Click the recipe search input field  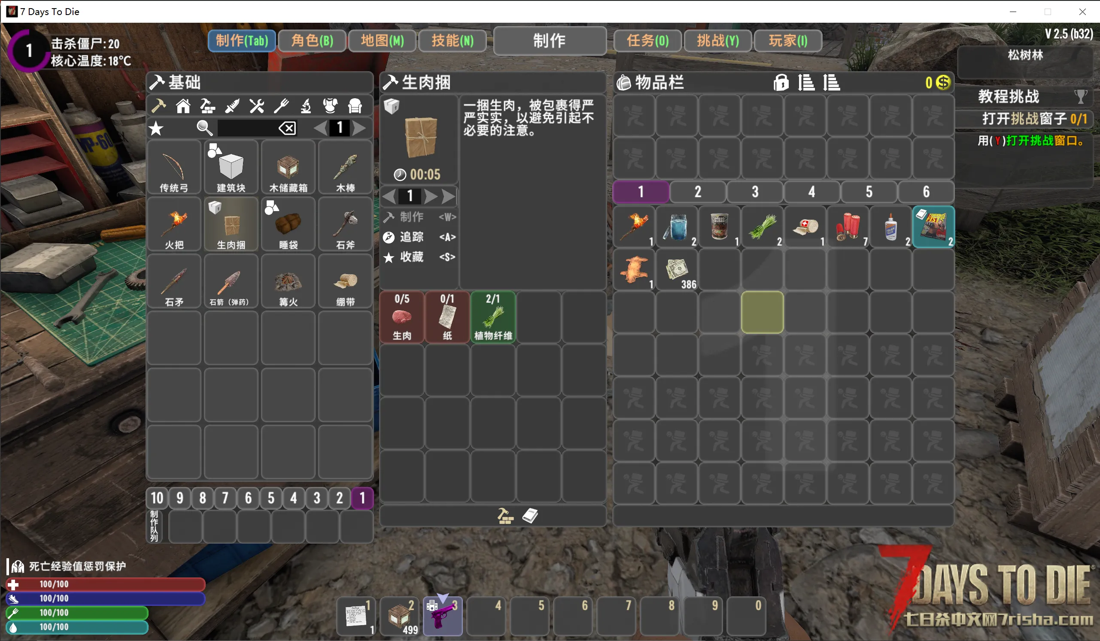pyautogui.click(x=247, y=128)
